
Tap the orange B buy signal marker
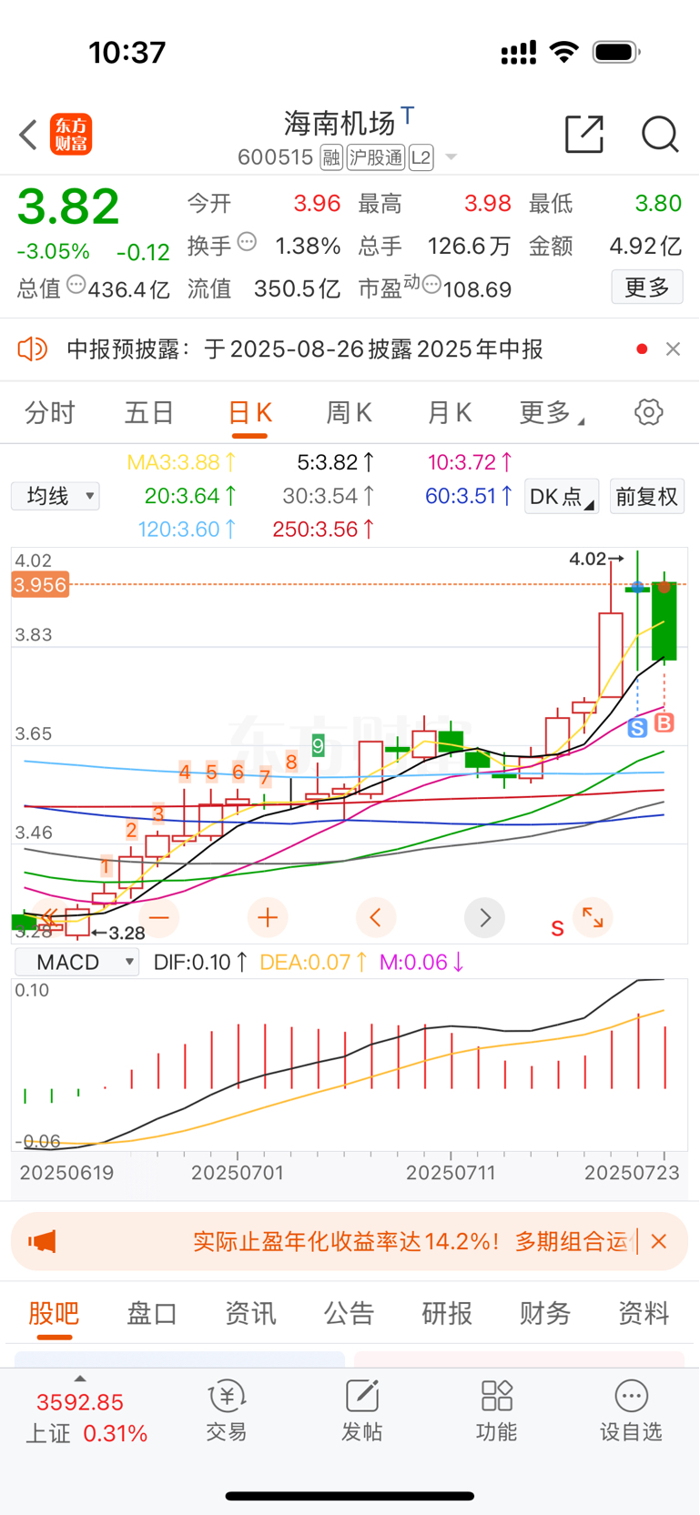click(x=664, y=722)
